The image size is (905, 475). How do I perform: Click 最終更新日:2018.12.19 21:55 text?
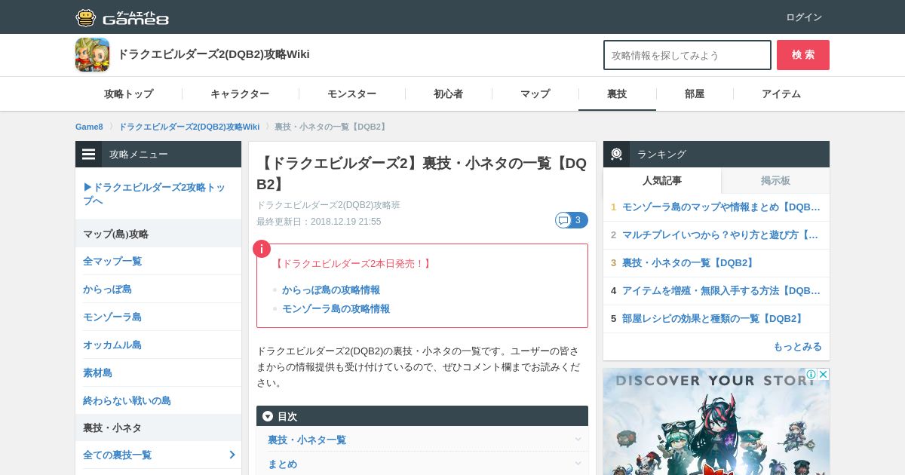point(318,222)
